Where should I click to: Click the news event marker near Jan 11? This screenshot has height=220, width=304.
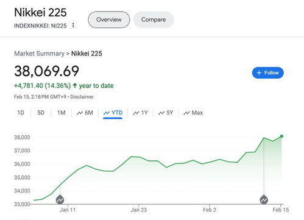point(60,200)
